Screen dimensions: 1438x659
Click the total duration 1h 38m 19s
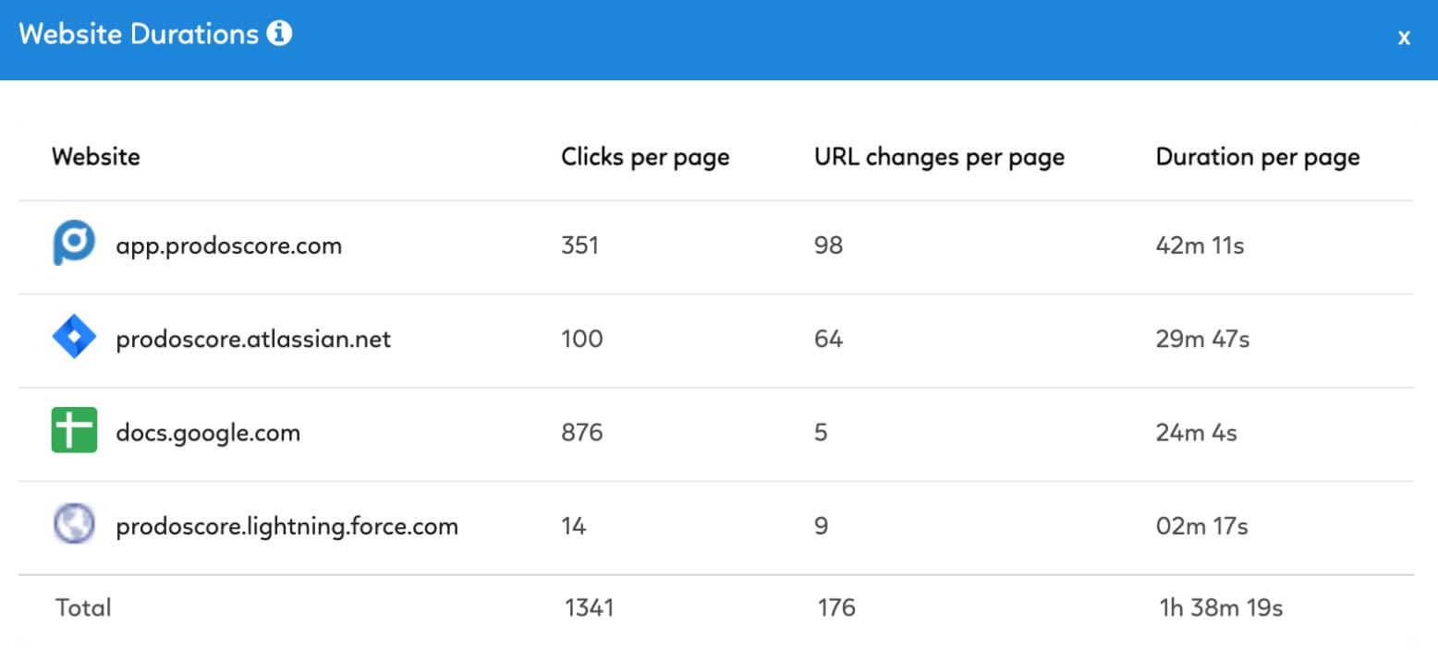click(x=1221, y=608)
